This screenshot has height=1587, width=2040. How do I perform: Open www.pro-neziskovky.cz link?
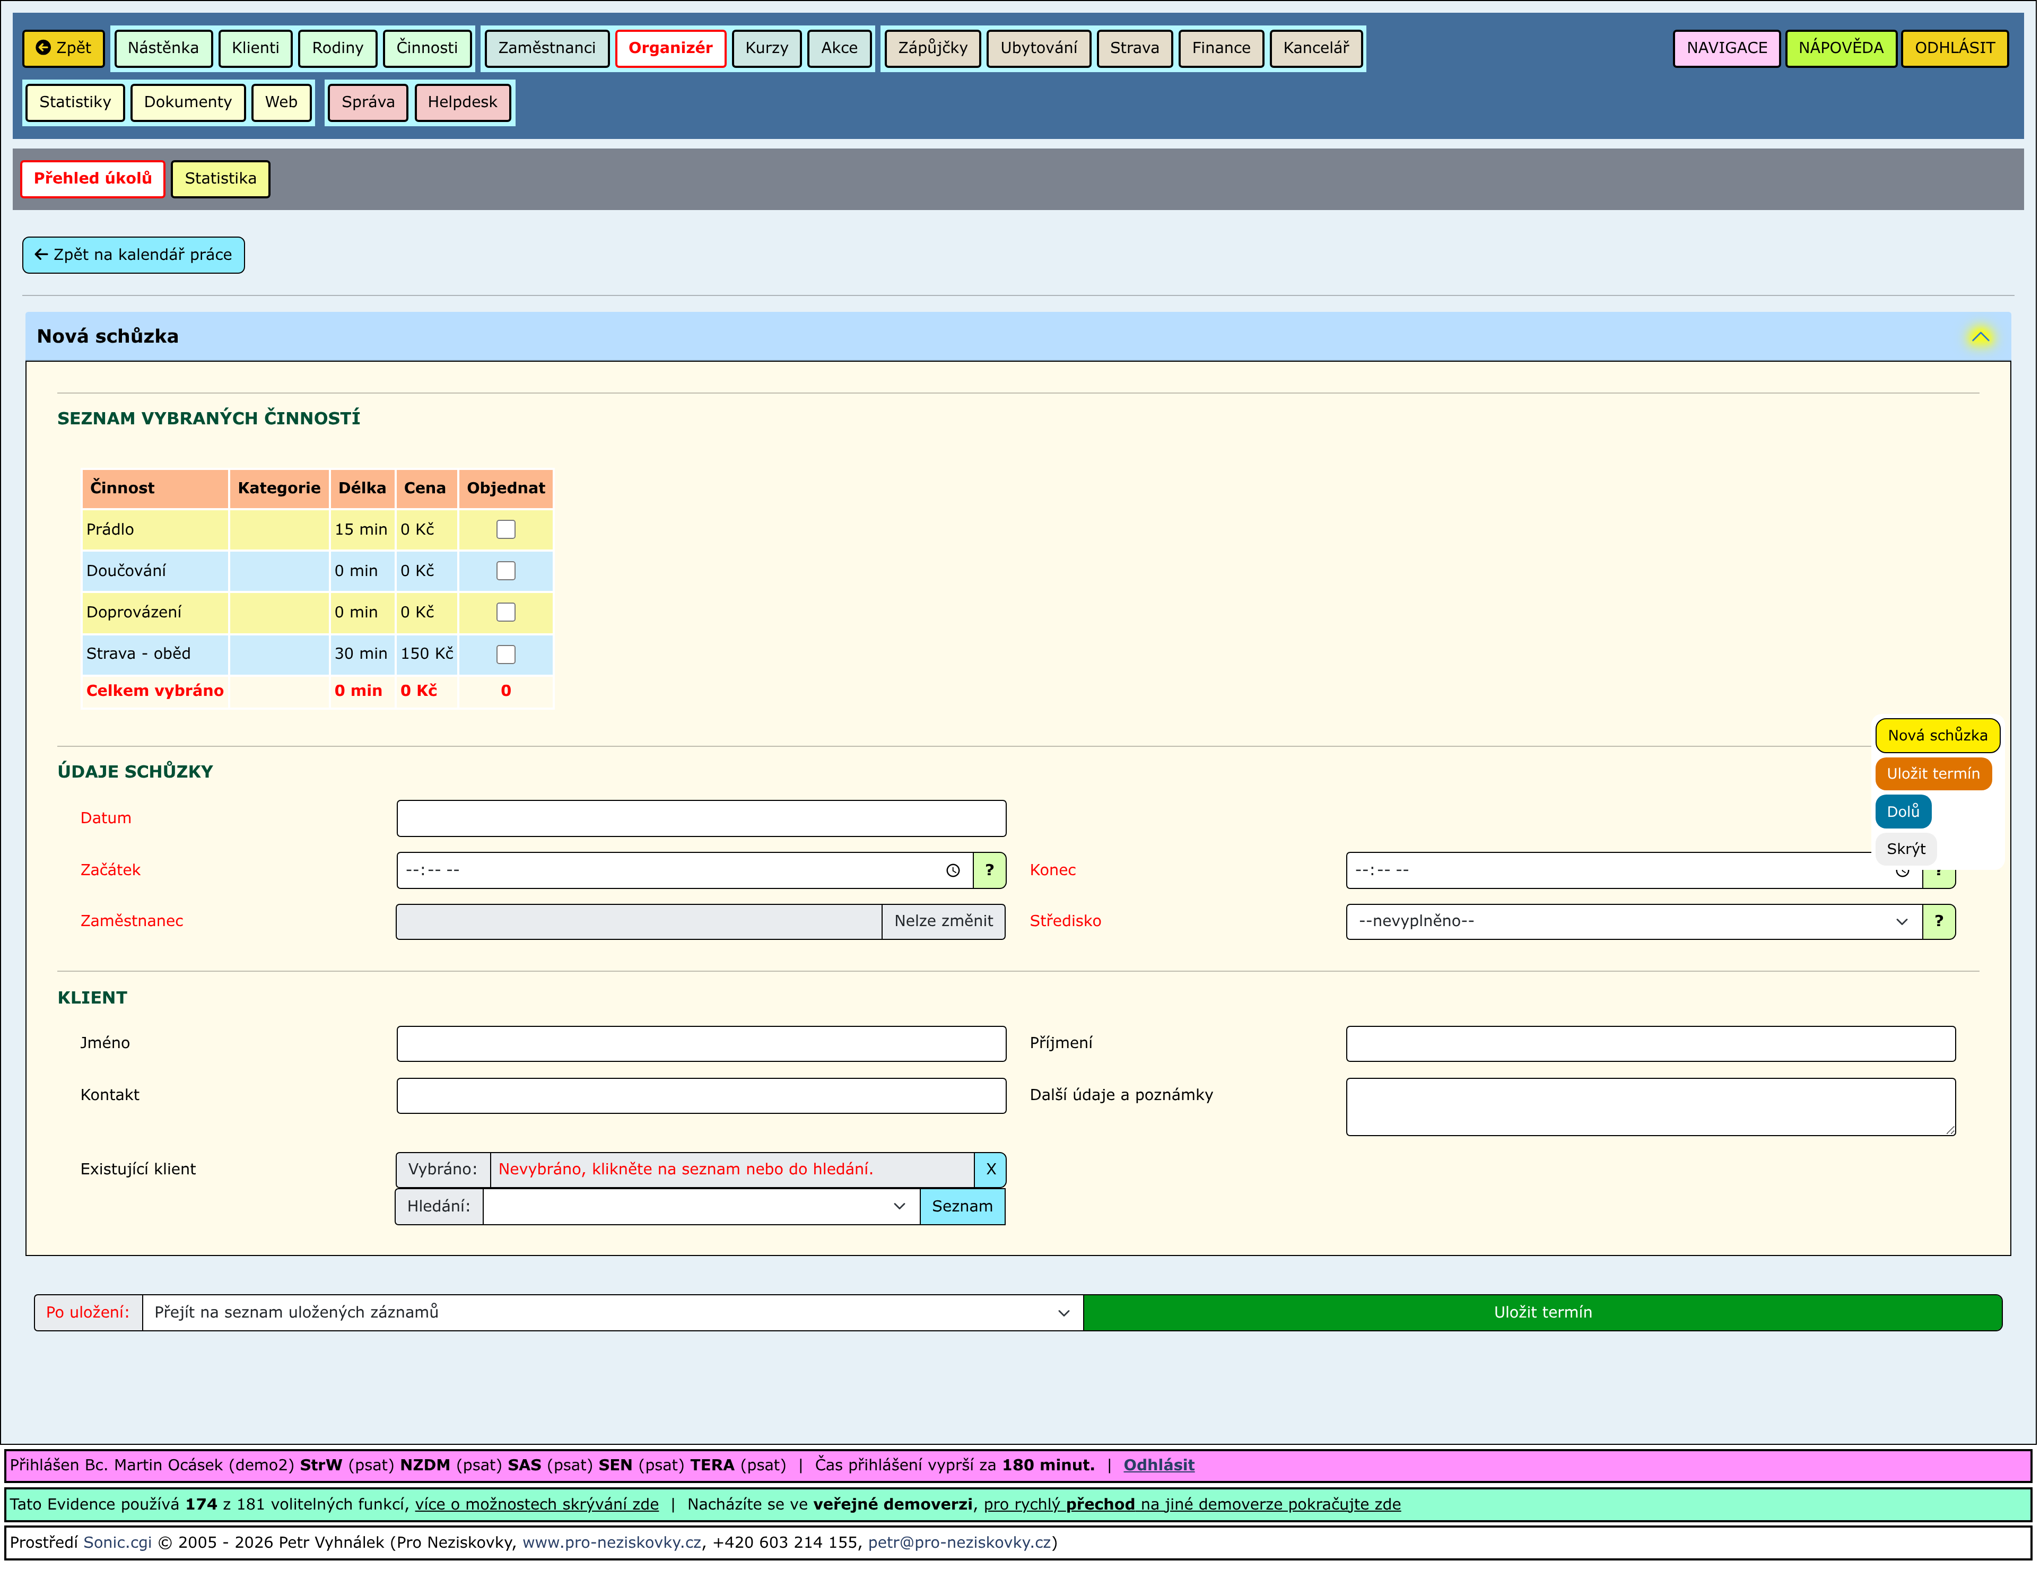[612, 1543]
